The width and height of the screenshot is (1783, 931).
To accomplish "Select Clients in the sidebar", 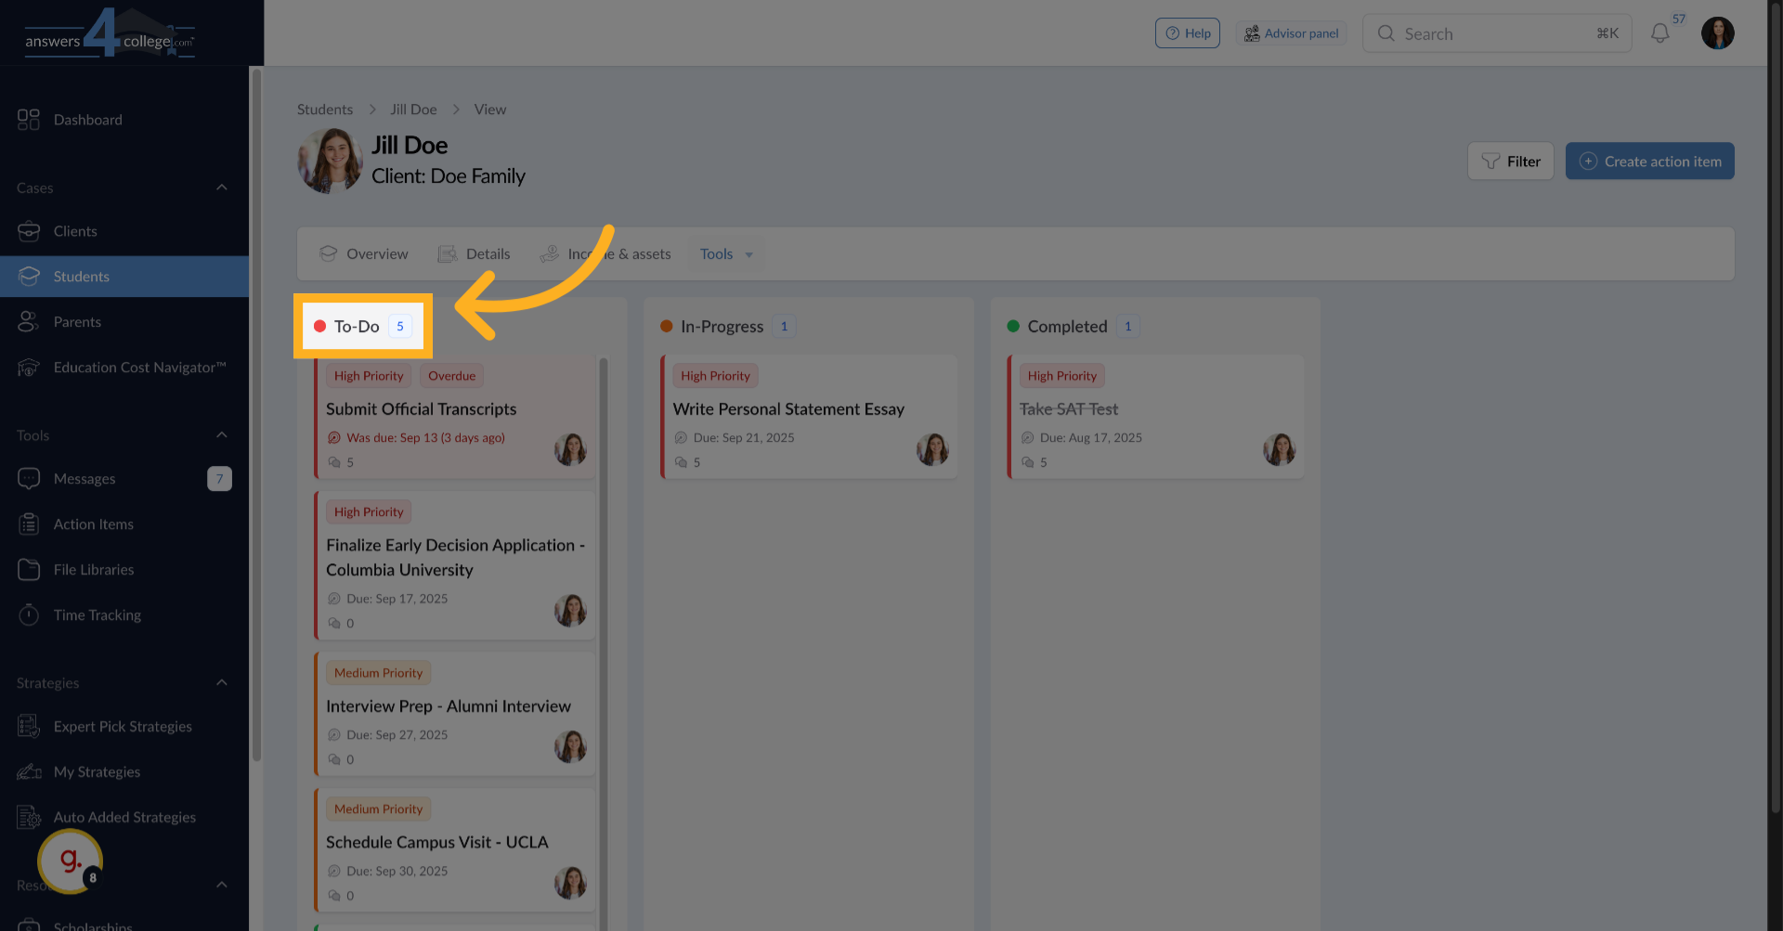I will tap(75, 231).
